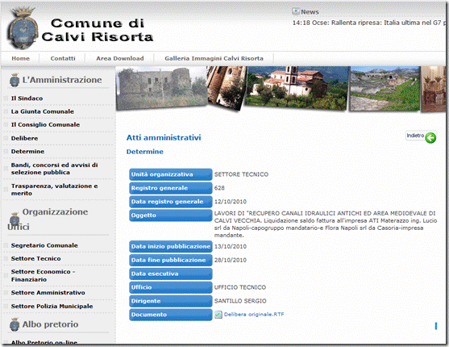Click the ancient ruins landscape banner photo
This screenshot has height=347, width=449.
click(385, 89)
